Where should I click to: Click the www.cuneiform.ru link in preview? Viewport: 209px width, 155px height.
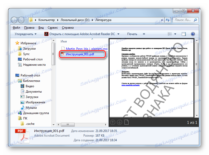(x=130, y=85)
